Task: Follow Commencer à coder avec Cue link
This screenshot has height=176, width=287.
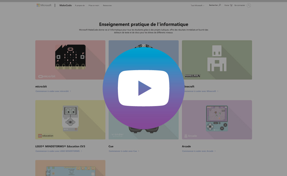Action: click(124, 151)
